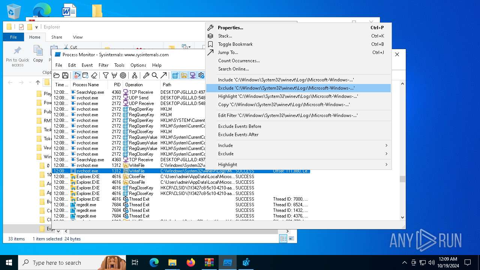Switch Explorer to large icons view button
This screenshot has height=270, width=480.
click(291, 238)
